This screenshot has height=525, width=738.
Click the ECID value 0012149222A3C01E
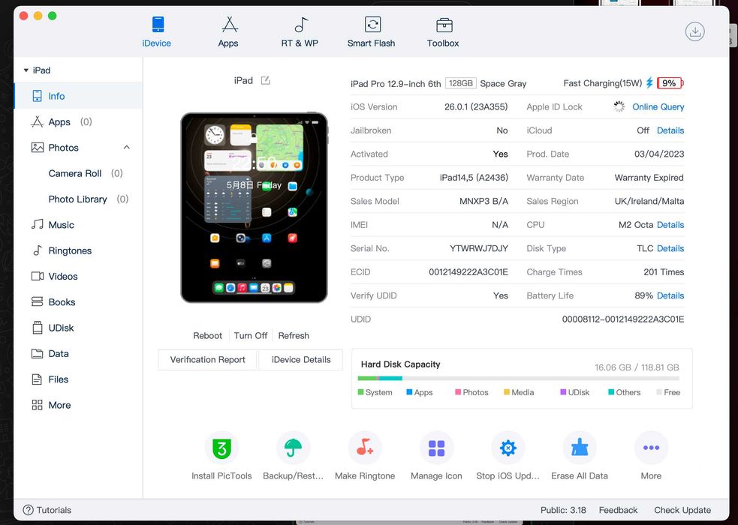point(468,271)
